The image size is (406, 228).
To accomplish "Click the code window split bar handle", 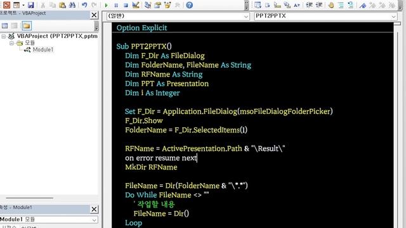I will pos(398,23).
